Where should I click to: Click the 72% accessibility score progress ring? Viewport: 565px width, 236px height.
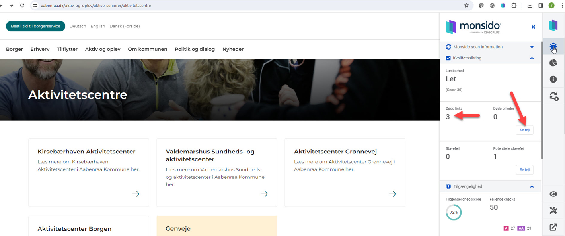[454, 212]
